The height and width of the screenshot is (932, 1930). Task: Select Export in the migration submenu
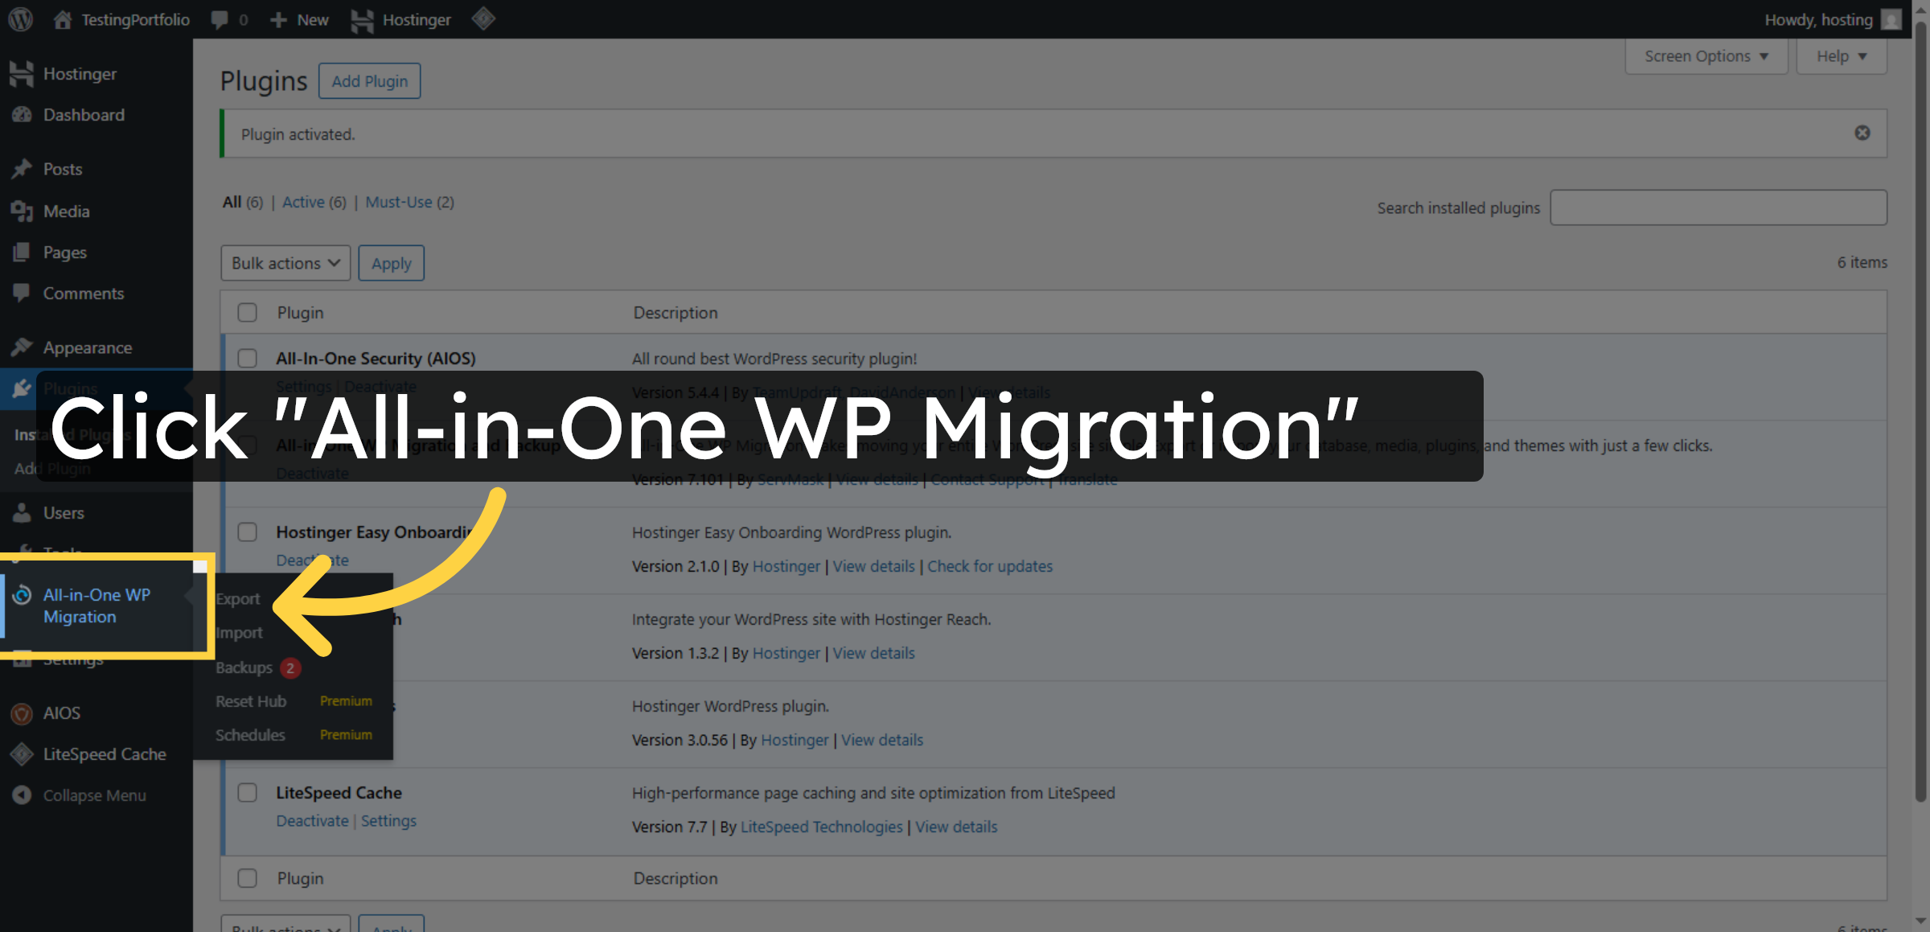point(238,598)
